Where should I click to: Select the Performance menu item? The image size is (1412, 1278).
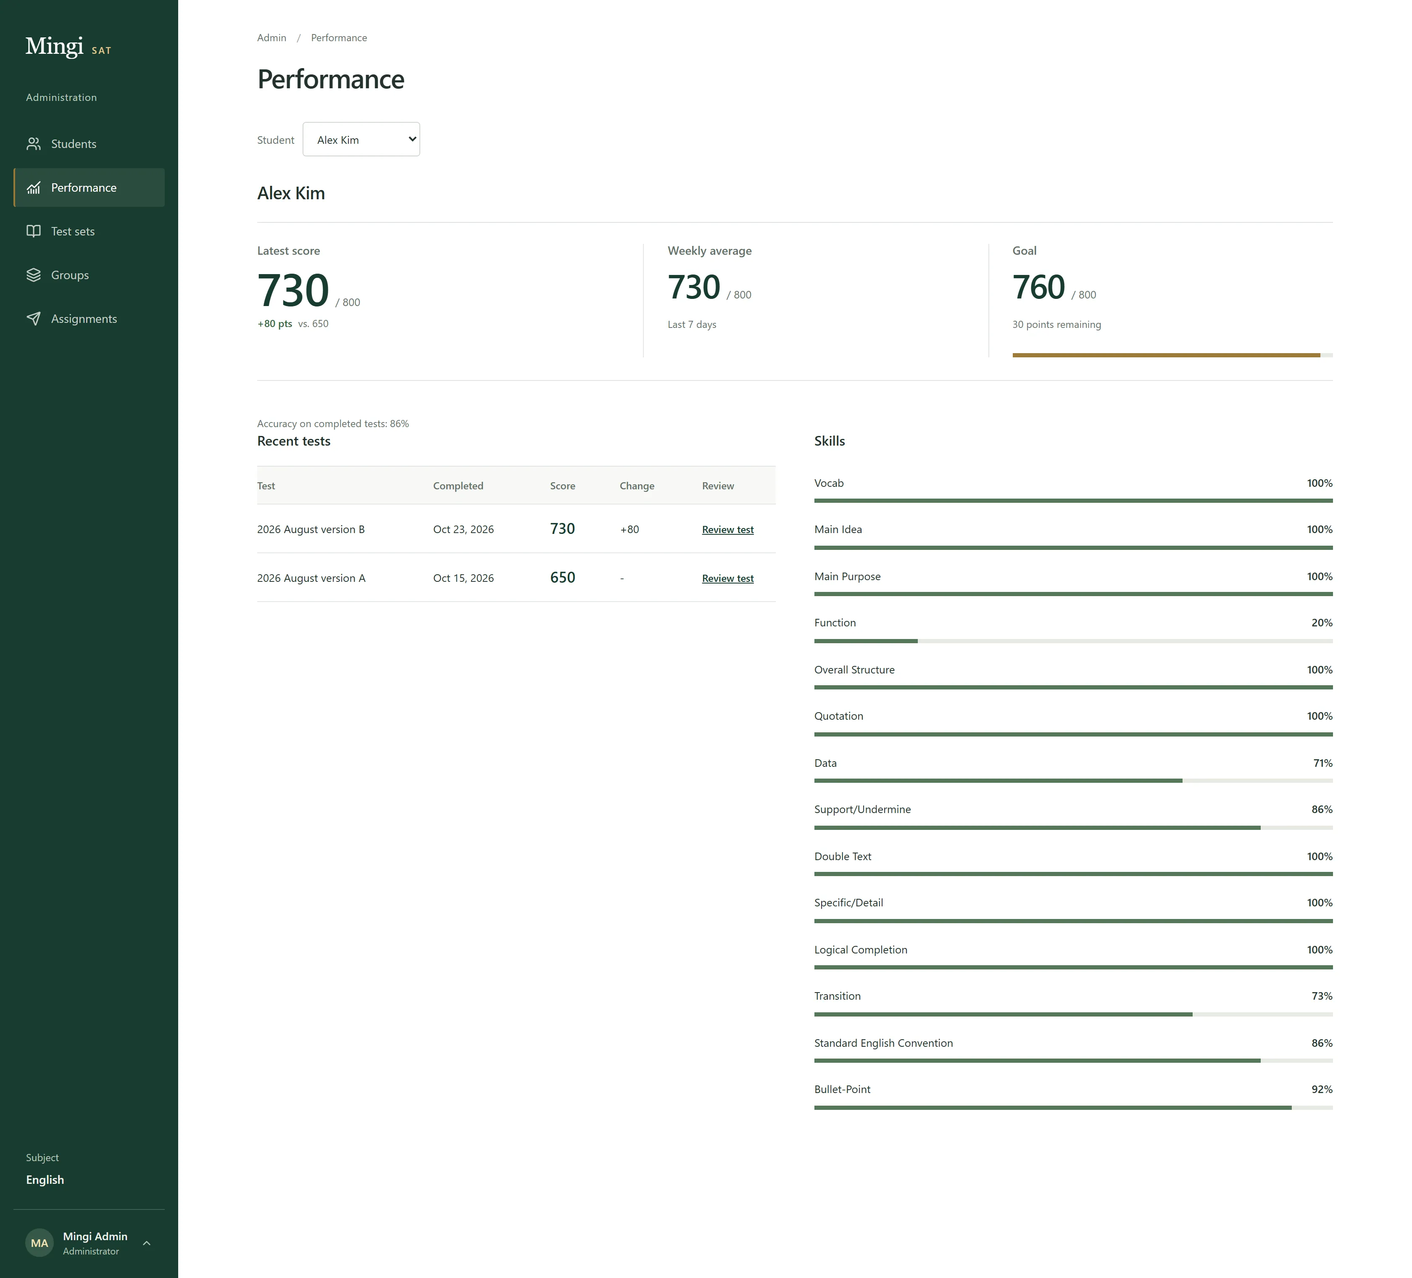point(89,188)
